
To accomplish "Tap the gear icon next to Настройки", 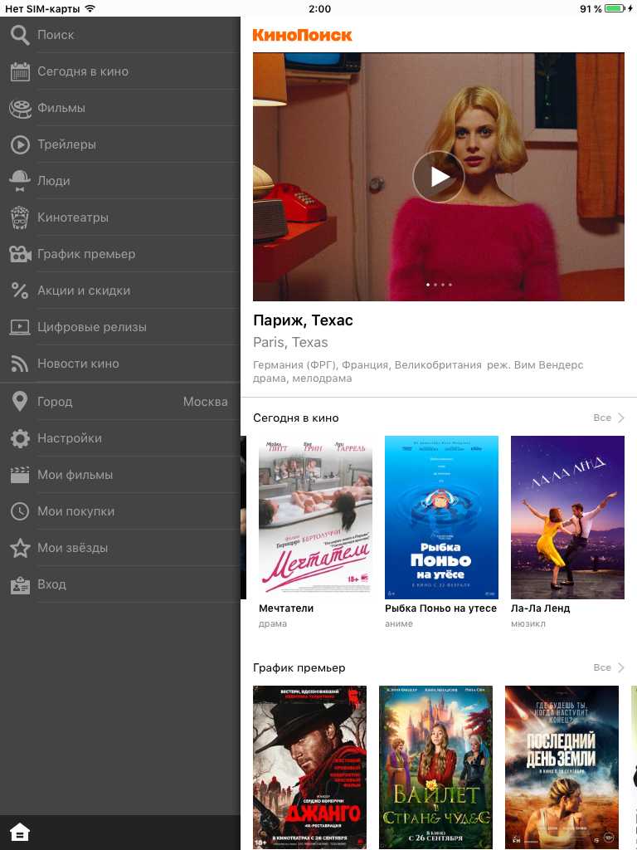I will pyautogui.click(x=20, y=438).
